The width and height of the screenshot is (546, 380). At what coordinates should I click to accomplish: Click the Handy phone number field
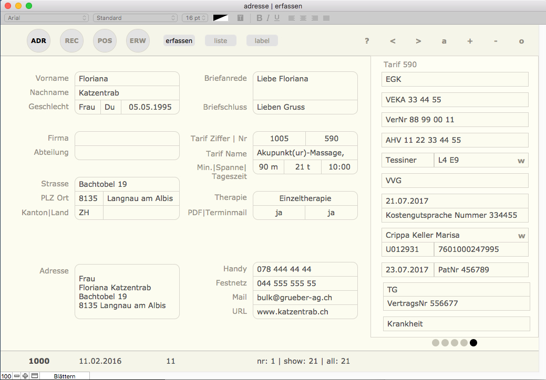tap(305, 269)
